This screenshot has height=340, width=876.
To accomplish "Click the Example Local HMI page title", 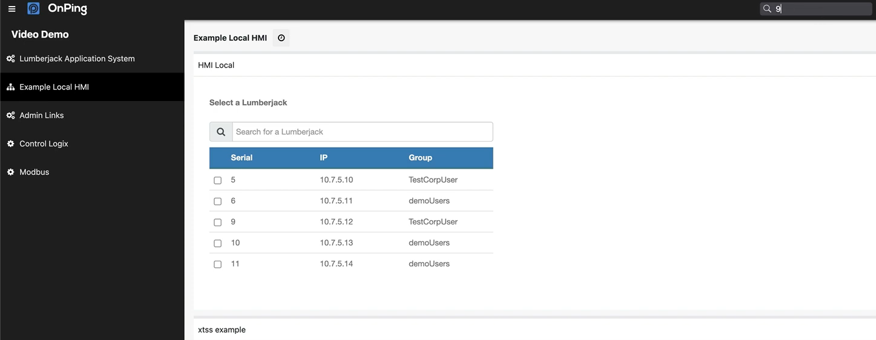I will tap(230, 38).
